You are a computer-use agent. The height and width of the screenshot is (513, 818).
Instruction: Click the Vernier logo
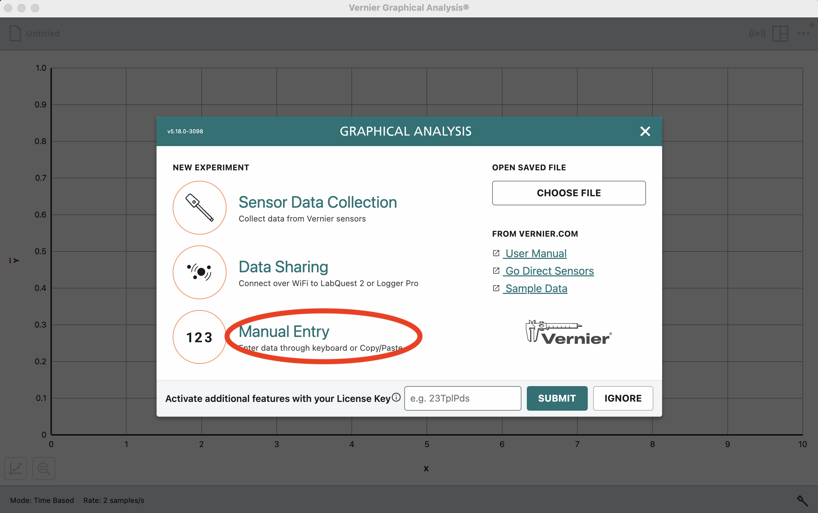pos(569,333)
